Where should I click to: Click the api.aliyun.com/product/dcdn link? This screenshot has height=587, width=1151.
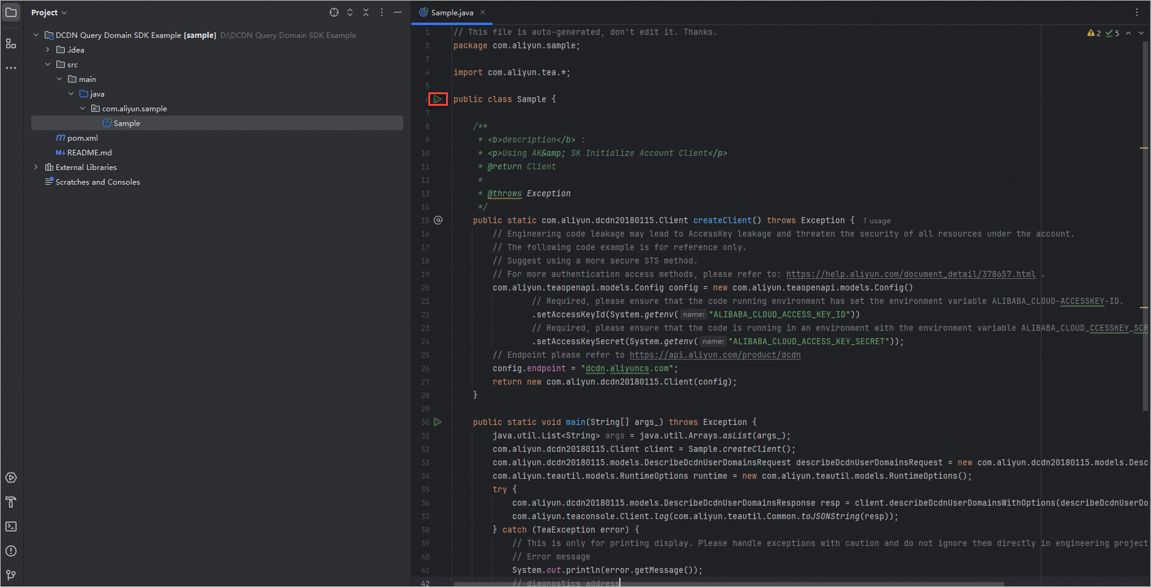click(715, 355)
